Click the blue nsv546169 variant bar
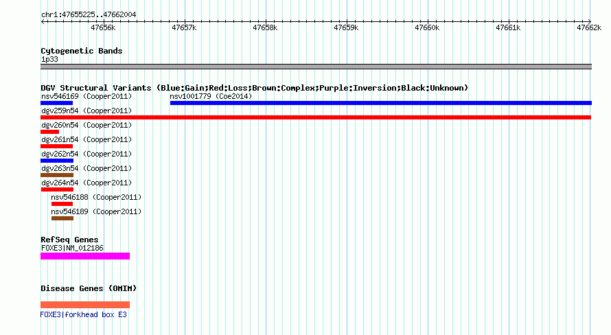This screenshot has width=611, height=335. pos(56,103)
